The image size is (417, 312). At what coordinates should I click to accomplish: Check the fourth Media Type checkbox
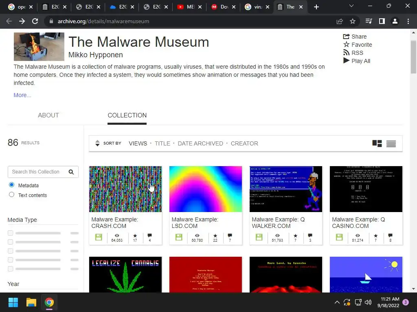click(x=10, y=260)
